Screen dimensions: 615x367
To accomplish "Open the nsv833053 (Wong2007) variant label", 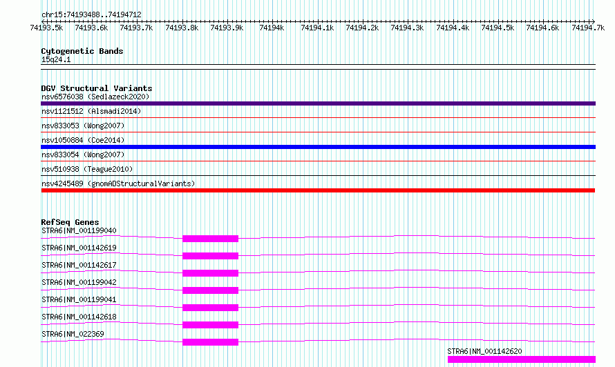I will click(83, 126).
